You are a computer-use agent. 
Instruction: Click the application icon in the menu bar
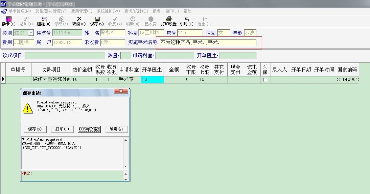click(4, 11)
